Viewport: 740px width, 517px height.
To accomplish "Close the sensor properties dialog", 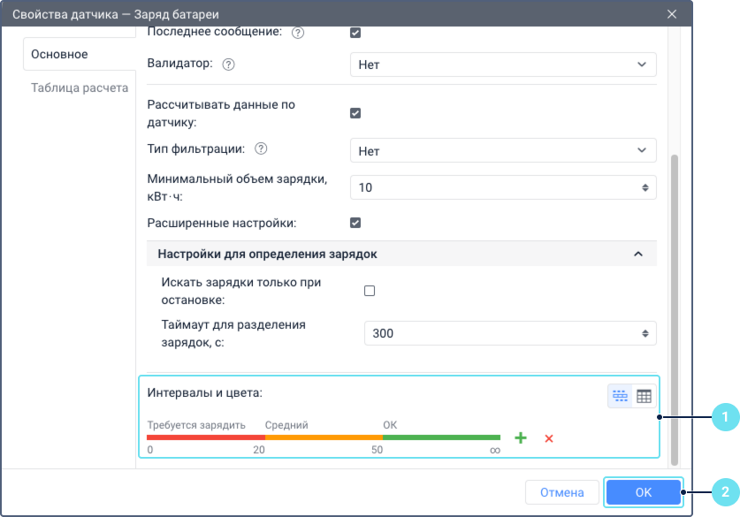I will click(672, 14).
